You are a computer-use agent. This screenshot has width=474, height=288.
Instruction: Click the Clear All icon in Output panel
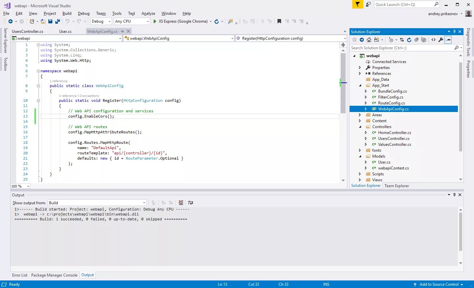[x=180, y=203]
